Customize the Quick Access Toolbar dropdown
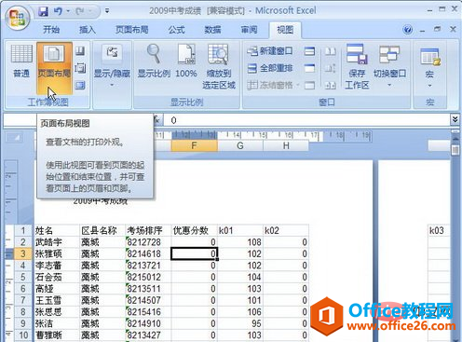Screen dimensions: 462x342 pyautogui.click(x=107, y=11)
